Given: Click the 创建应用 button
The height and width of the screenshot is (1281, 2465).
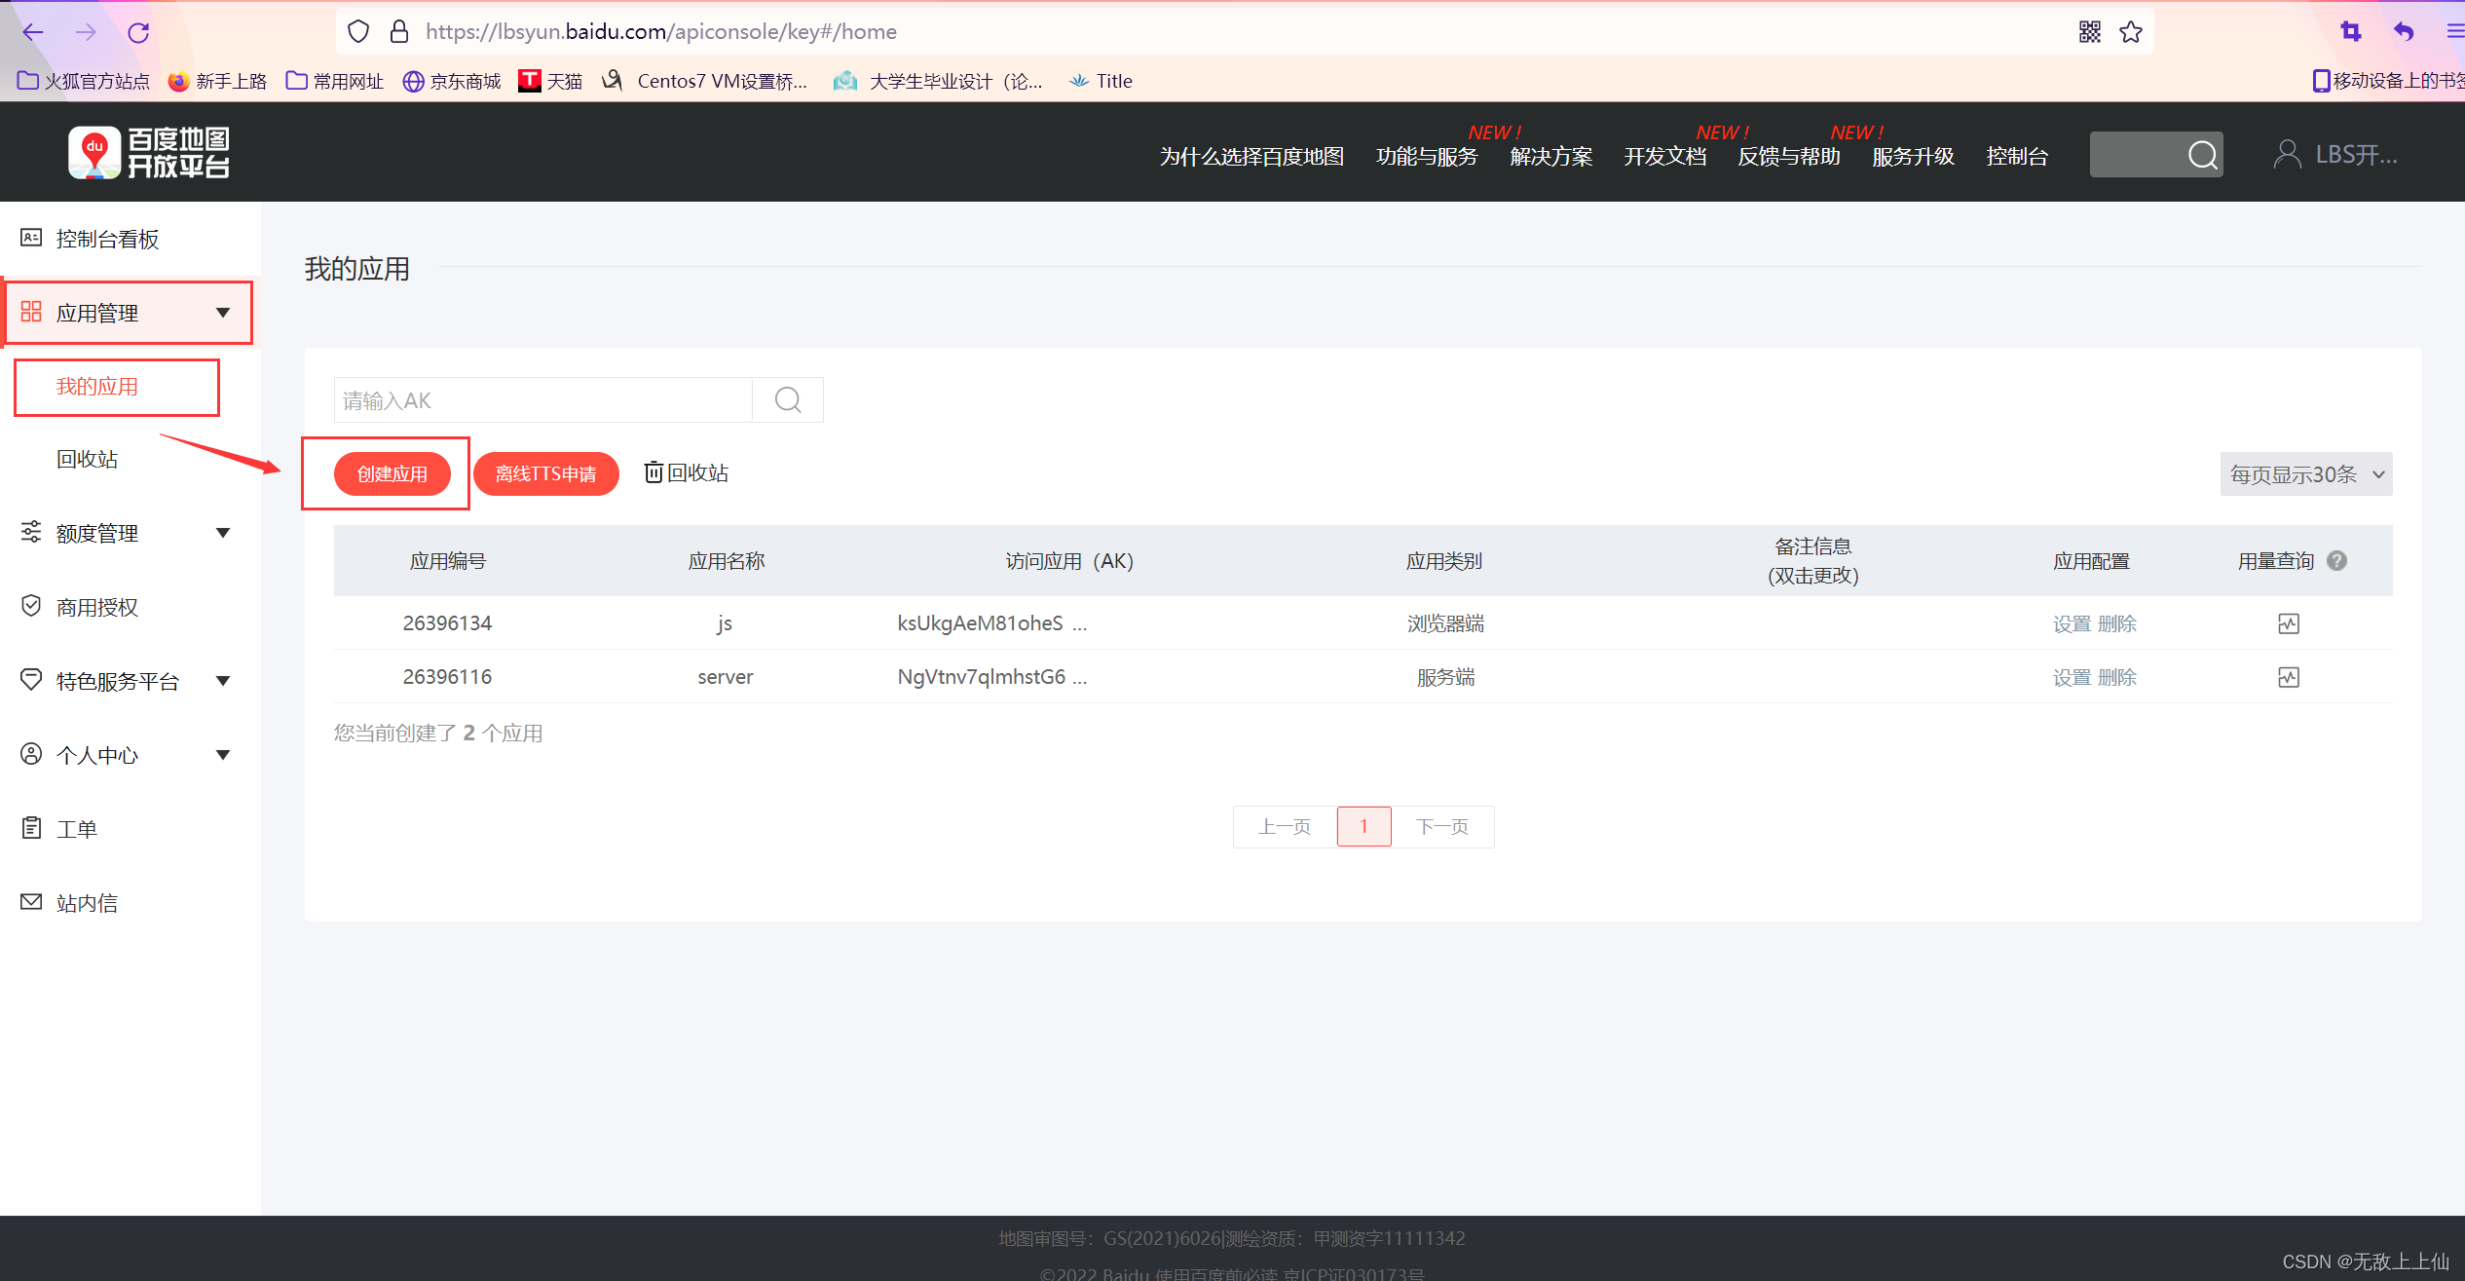Looking at the screenshot, I should (x=392, y=474).
